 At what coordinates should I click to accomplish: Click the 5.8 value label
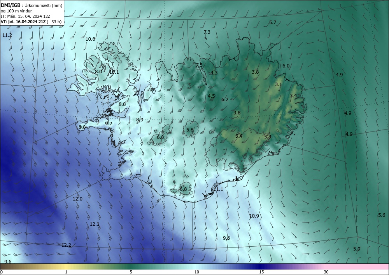[190, 130]
